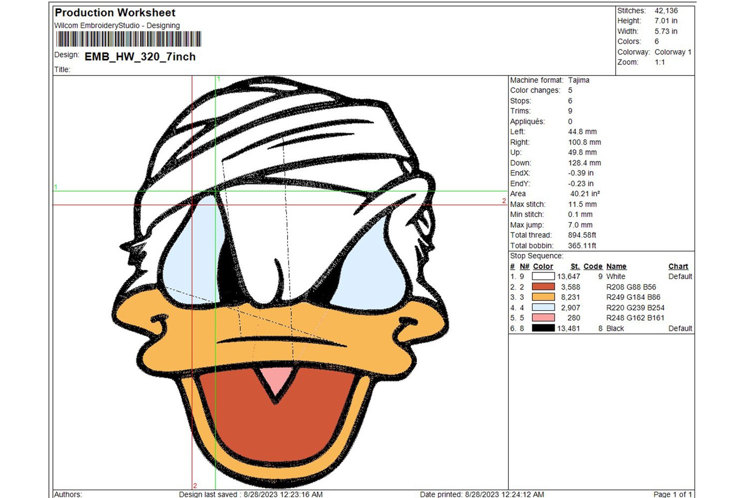Select the design name "EMB_HW_320_7inch"
This screenshot has height=498, width=749.
[140, 57]
